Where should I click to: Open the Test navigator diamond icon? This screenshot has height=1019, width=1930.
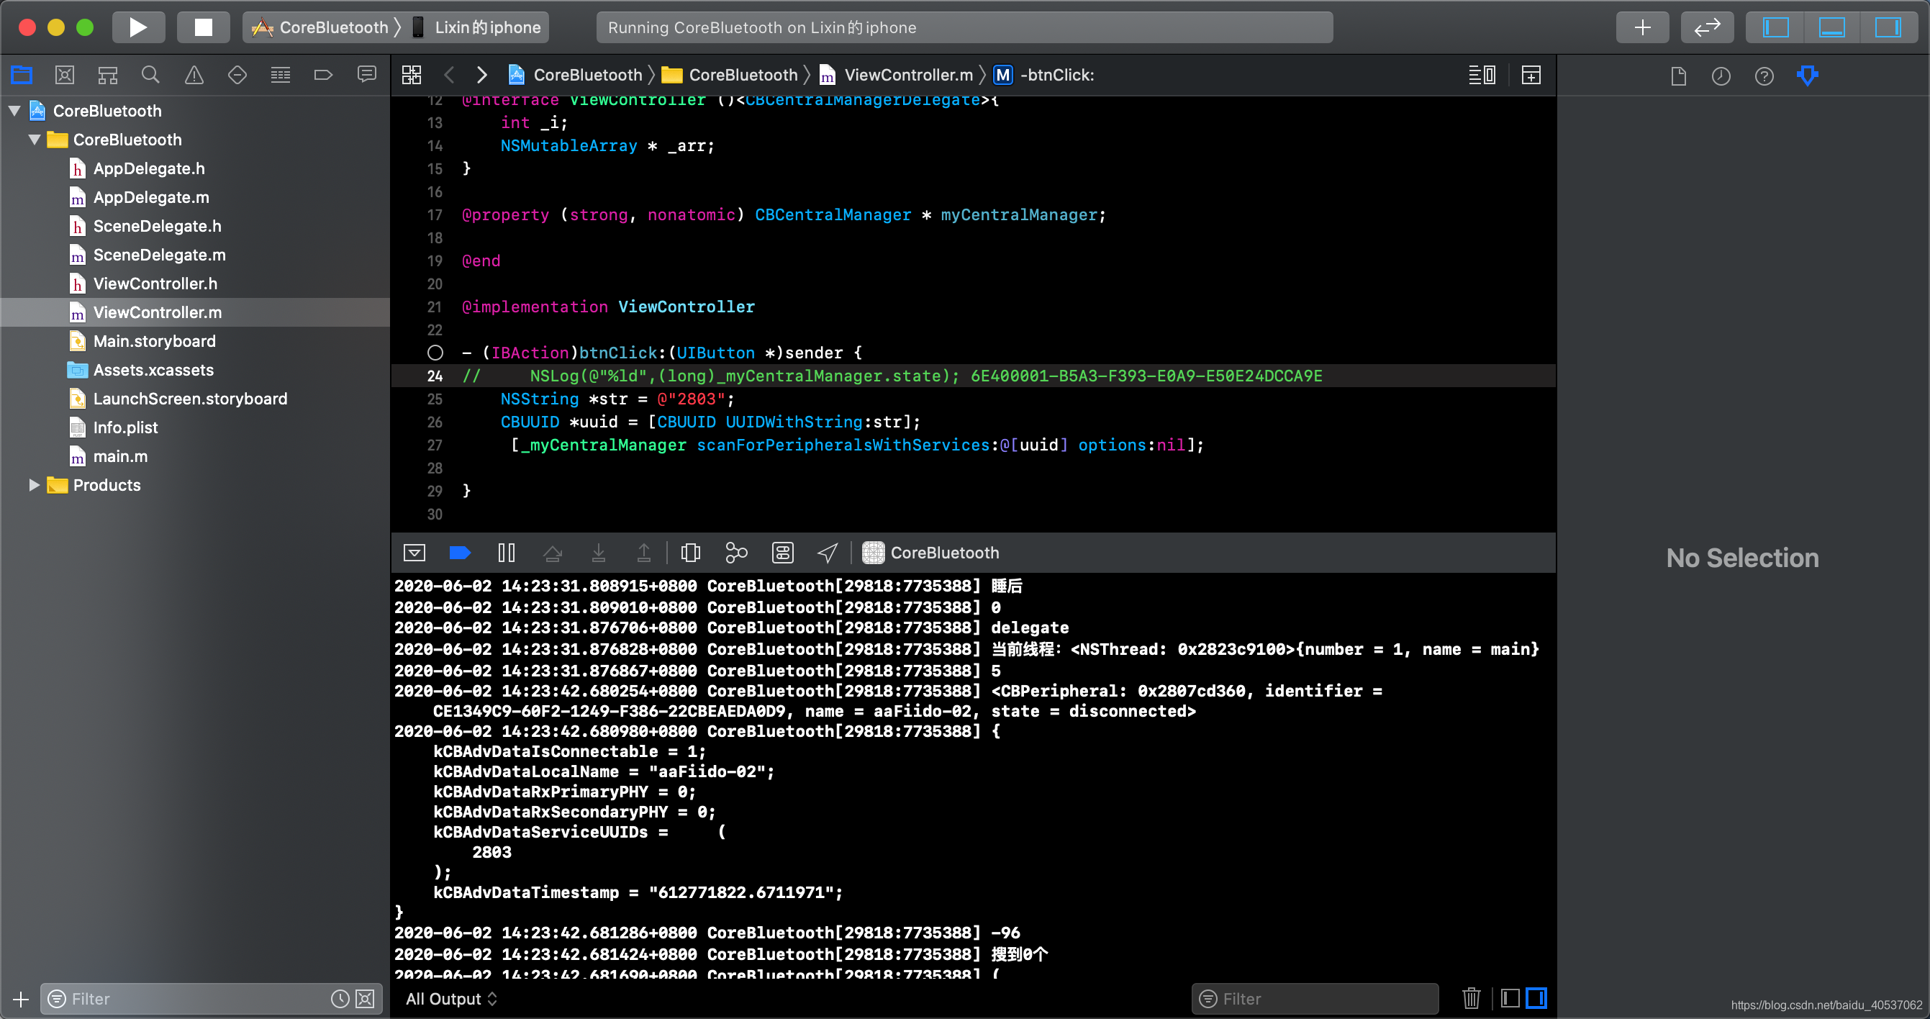(x=237, y=75)
